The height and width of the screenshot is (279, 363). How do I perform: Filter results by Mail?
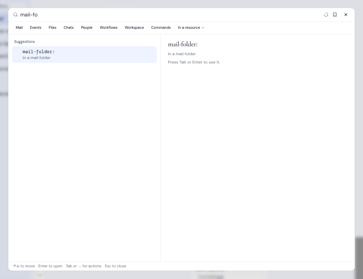tap(19, 27)
